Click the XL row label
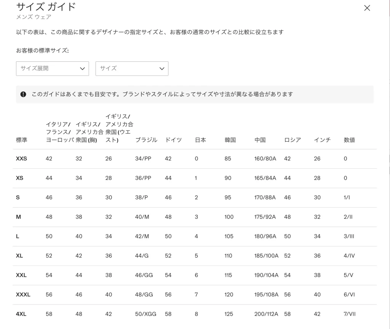Viewport: 390px width, 329px height. coord(19,256)
